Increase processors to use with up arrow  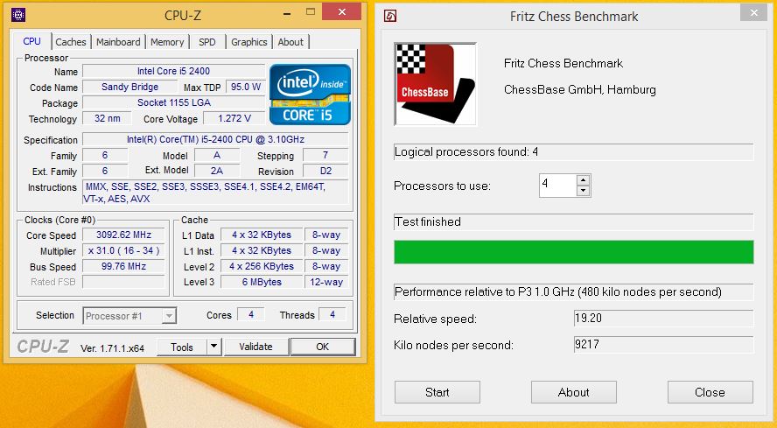click(x=584, y=180)
